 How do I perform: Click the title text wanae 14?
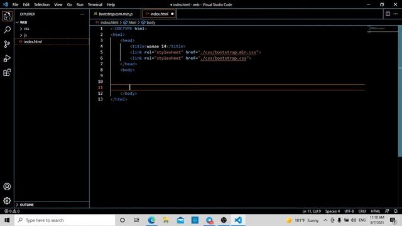click(x=156, y=46)
